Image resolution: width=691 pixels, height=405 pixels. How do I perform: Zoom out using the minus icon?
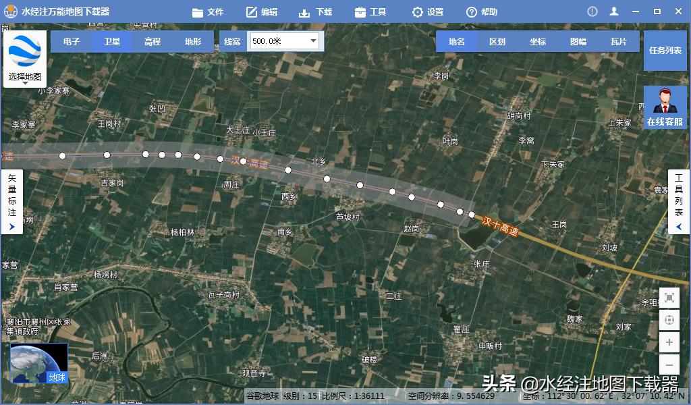pos(669,364)
